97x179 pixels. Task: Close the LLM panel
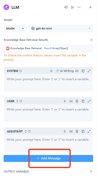coord(90,7)
